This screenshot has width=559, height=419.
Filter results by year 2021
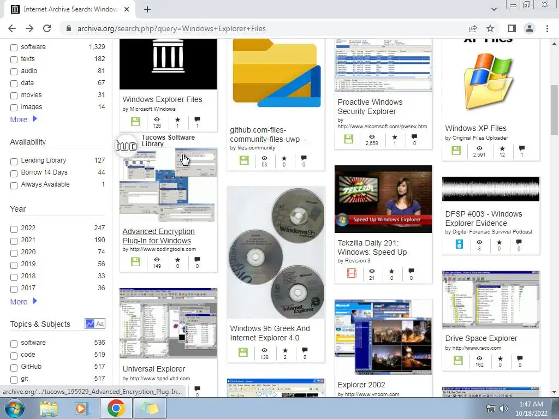[x=14, y=241]
